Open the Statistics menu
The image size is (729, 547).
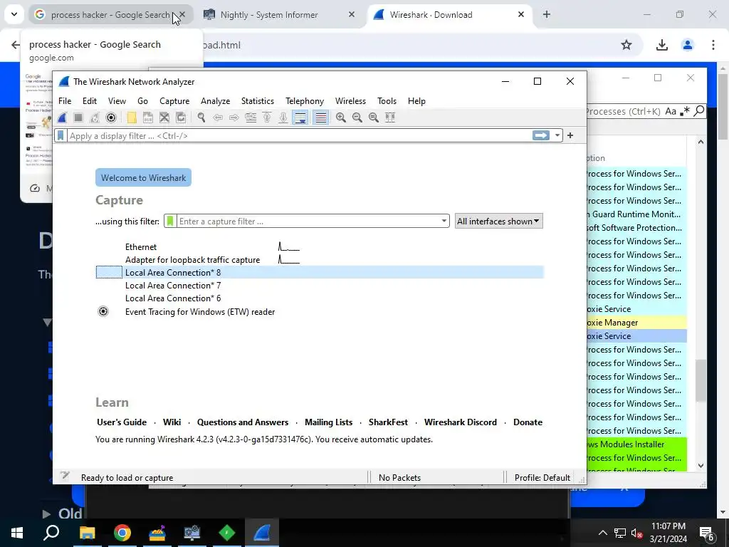click(258, 101)
